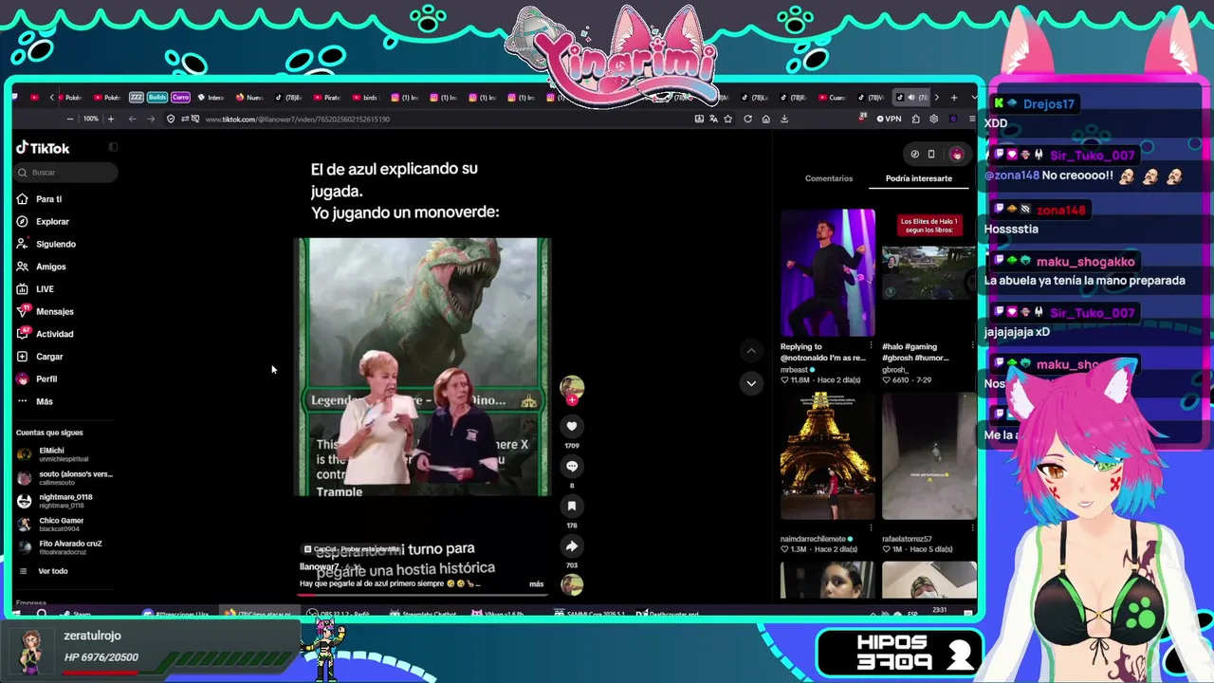Reload page with refresh icon

click(747, 119)
